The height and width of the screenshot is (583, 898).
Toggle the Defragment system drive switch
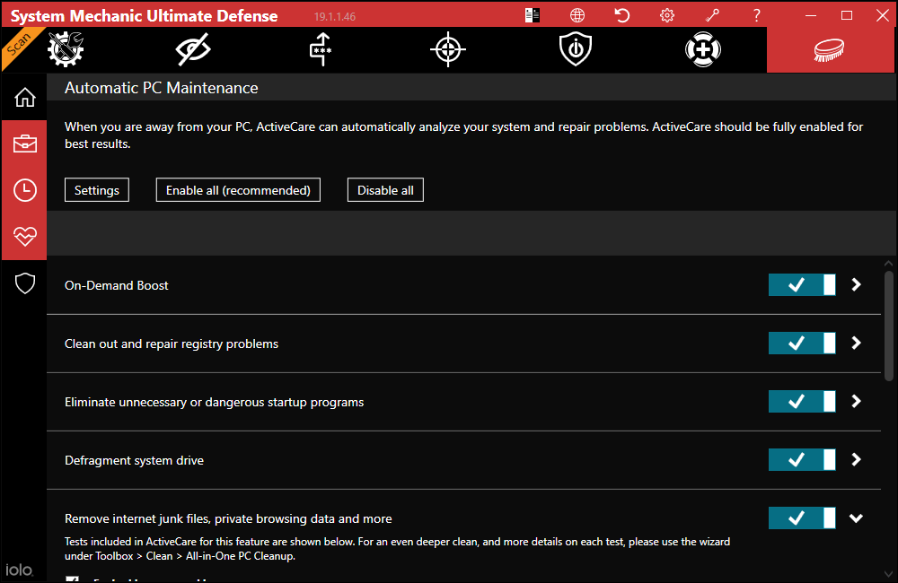tap(802, 460)
